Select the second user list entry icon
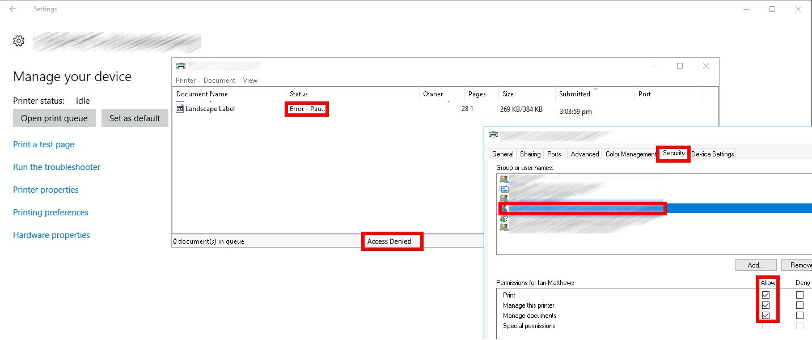812x340 pixels. [x=504, y=188]
